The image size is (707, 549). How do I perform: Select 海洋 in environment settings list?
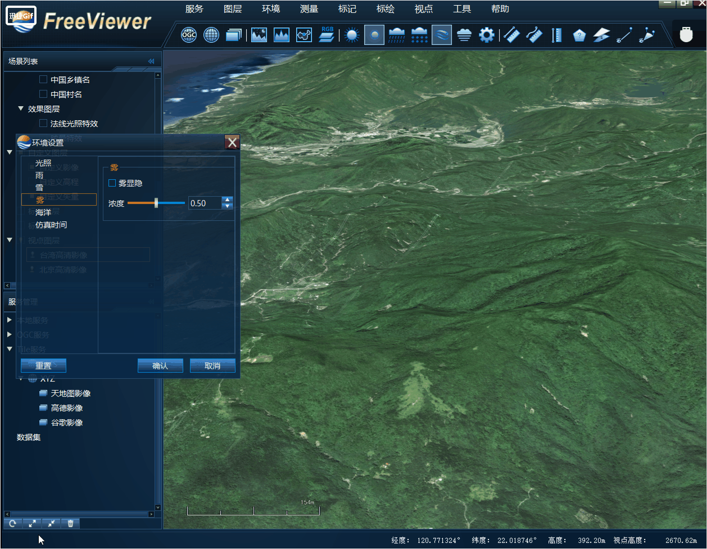coord(43,212)
